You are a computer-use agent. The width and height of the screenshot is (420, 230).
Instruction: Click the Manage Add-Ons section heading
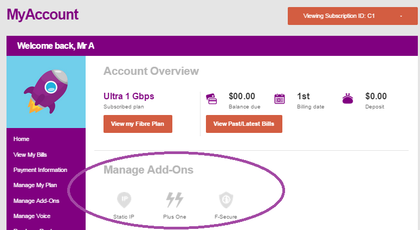(x=148, y=170)
